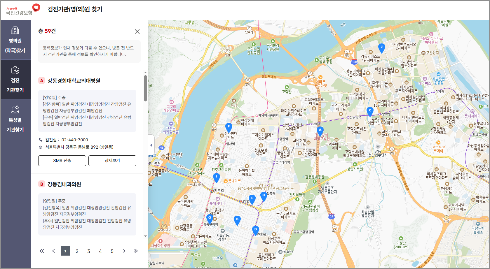The width and height of the screenshot is (490, 269).
Task: Click map marker J near 강동리버스트 아파트
Action: point(382,47)
